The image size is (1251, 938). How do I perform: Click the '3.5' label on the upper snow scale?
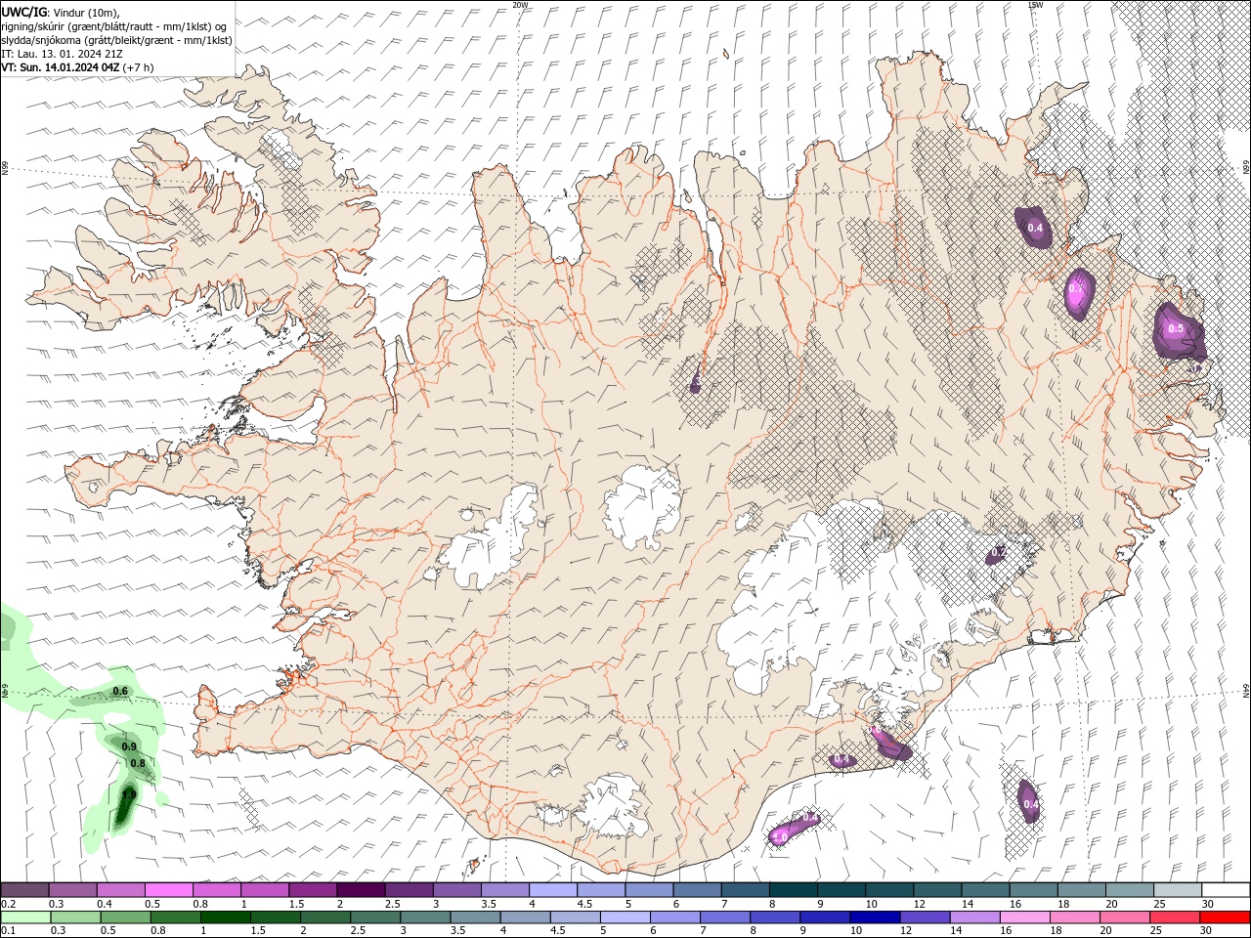pyautogui.click(x=488, y=904)
